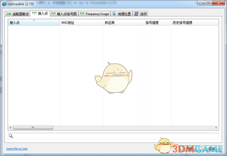Click the 选项 settings icon

pyautogui.click(x=136, y=14)
